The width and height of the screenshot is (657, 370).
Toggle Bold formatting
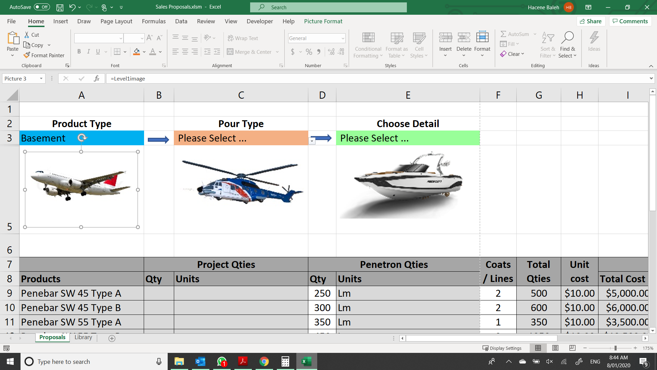click(79, 51)
